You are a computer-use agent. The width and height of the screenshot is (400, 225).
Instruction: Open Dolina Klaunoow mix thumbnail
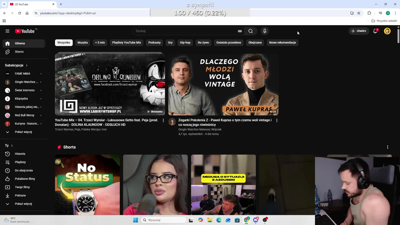pos(110,84)
